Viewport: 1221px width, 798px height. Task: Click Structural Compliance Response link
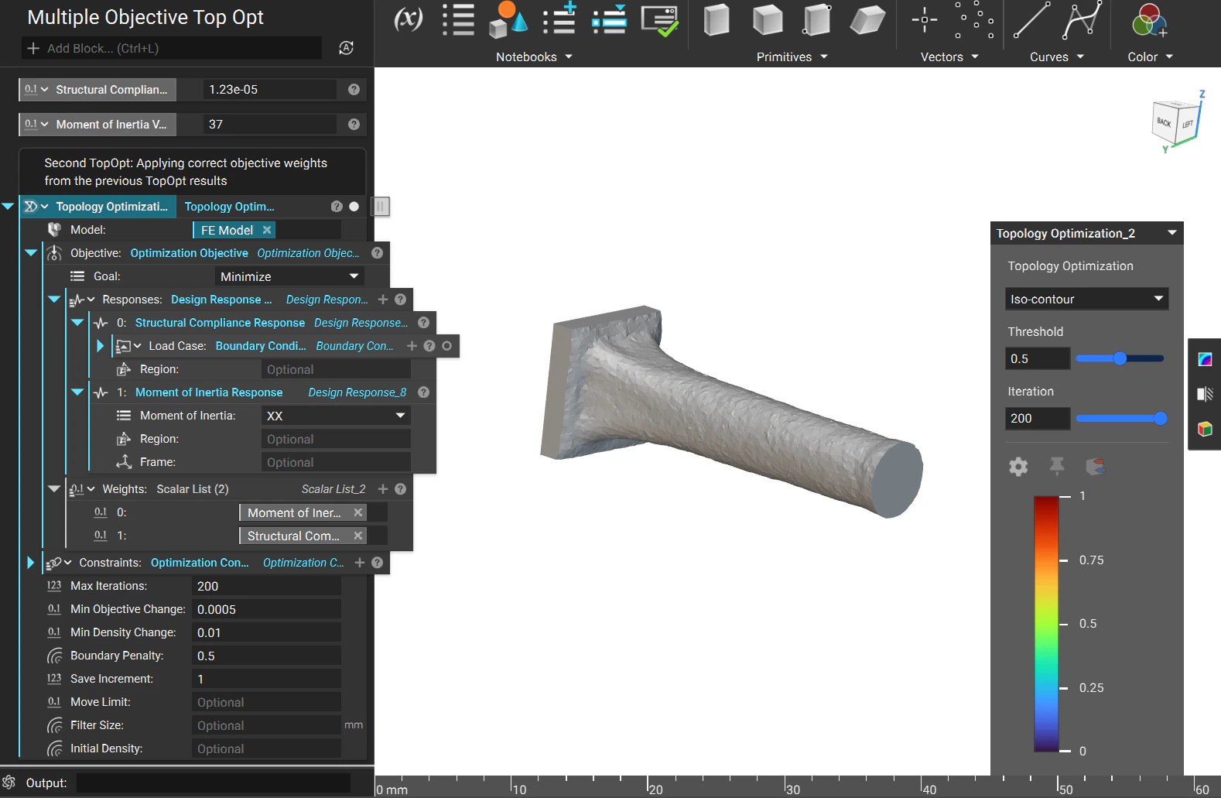pos(220,323)
